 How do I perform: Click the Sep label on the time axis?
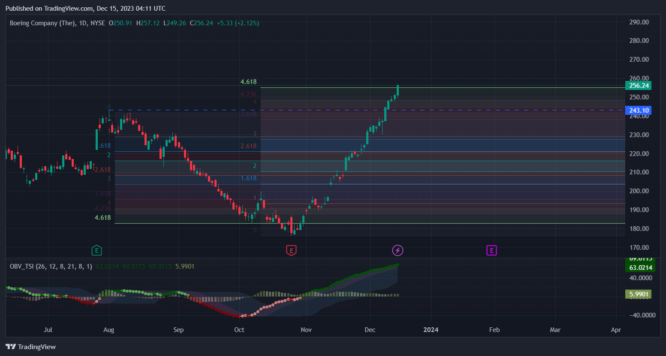(178, 330)
